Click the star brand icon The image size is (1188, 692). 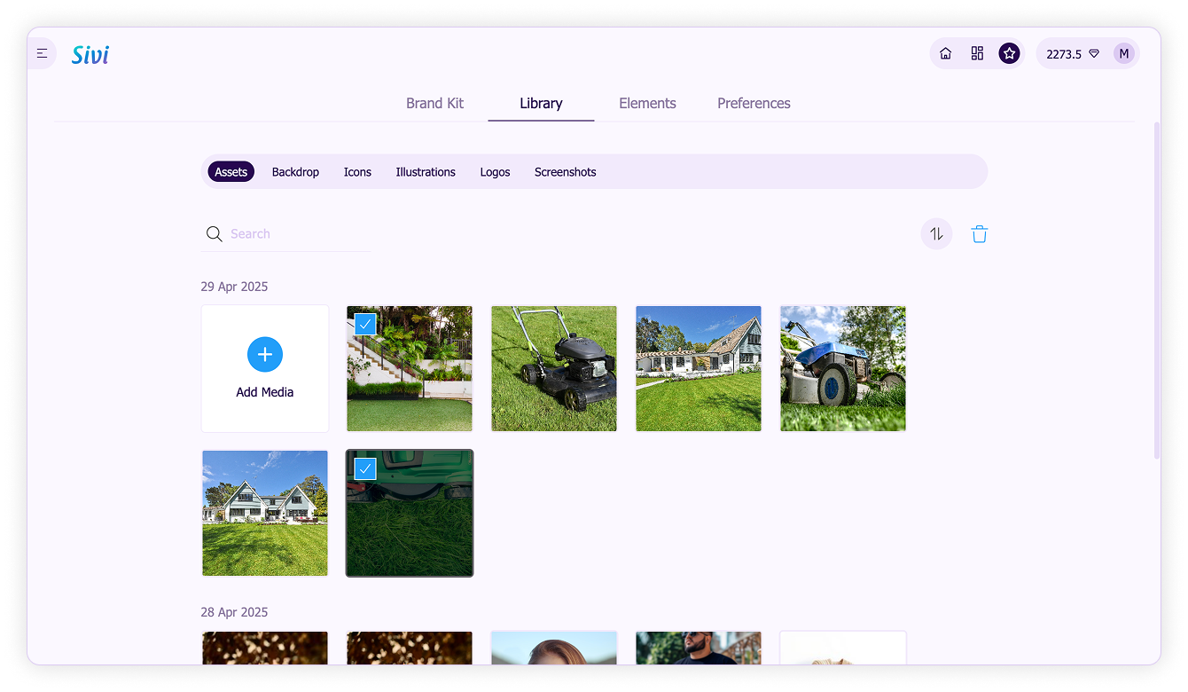point(1009,54)
